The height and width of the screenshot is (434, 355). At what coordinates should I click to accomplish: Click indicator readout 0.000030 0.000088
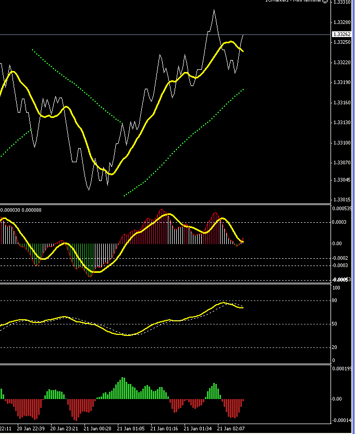[x=21, y=210]
